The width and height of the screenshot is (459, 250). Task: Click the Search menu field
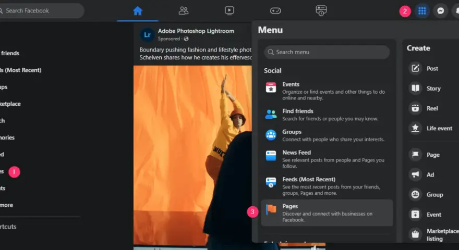(x=327, y=52)
